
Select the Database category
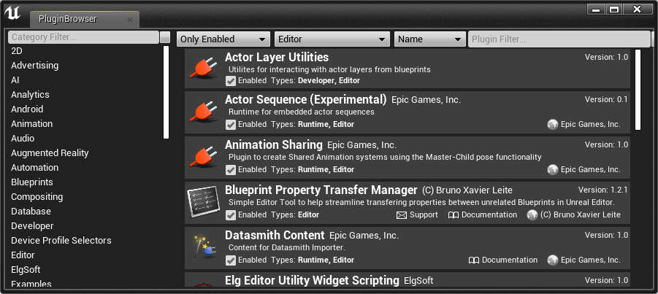tap(31, 212)
